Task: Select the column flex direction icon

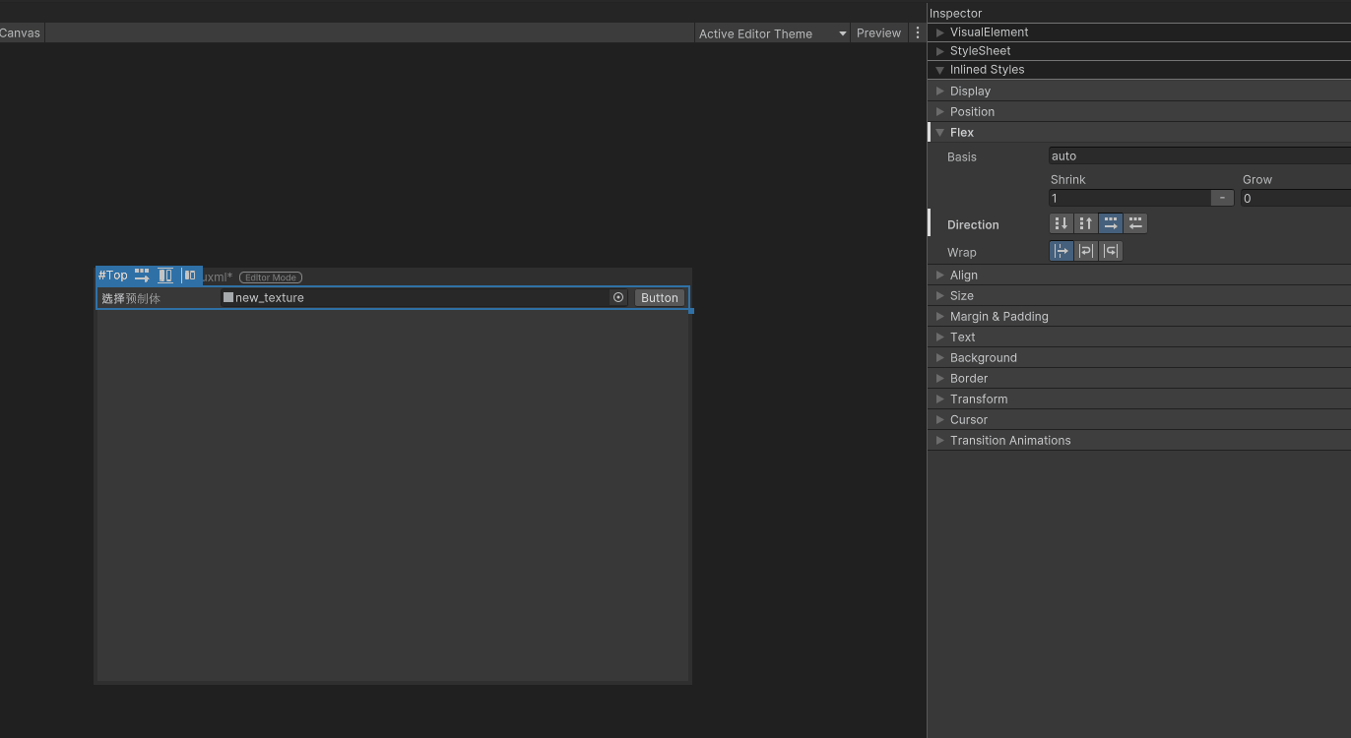Action: (x=1061, y=223)
